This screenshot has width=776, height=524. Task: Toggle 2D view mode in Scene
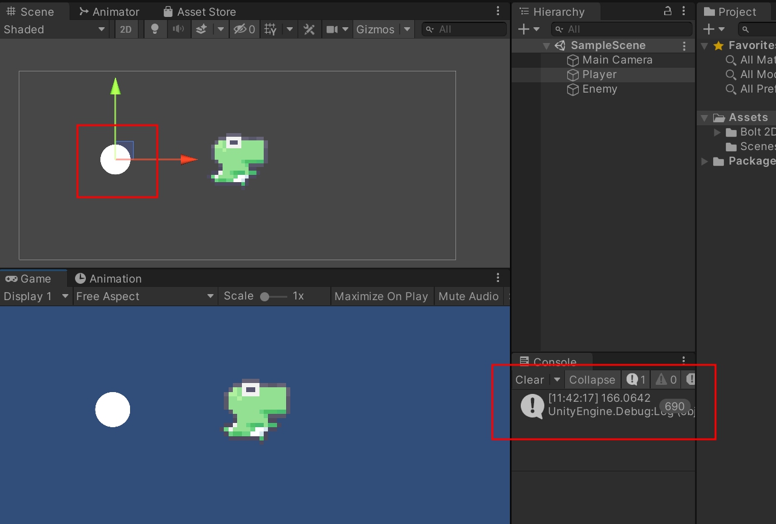[x=126, y=29]
